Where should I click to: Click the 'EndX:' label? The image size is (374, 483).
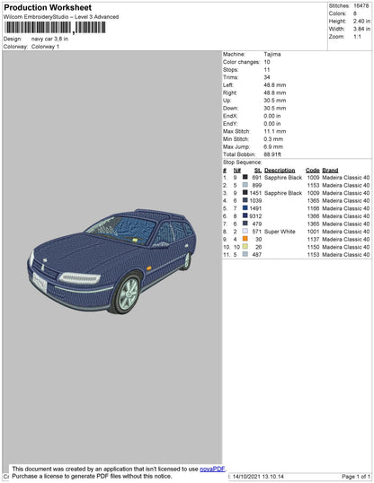tap(230, 116)
